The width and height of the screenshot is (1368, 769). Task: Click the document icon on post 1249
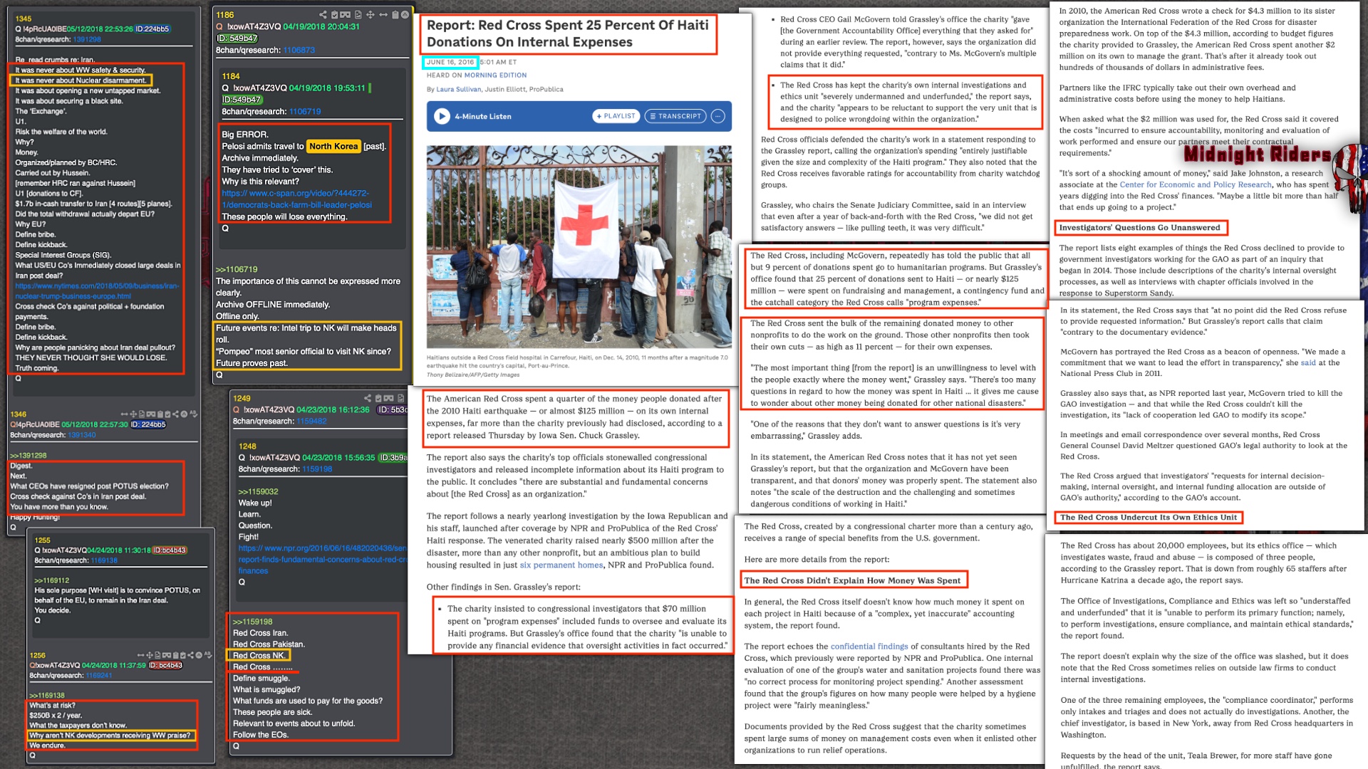pos(400,398)
